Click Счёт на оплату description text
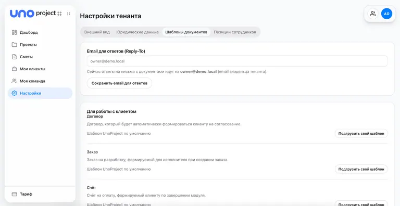 tap(146, 196)
